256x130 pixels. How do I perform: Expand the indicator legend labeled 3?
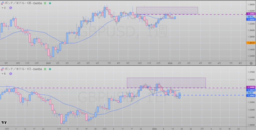click(2, 8)
